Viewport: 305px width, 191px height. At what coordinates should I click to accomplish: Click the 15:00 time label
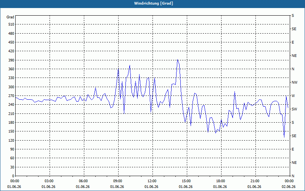click(x=186, y=181)
